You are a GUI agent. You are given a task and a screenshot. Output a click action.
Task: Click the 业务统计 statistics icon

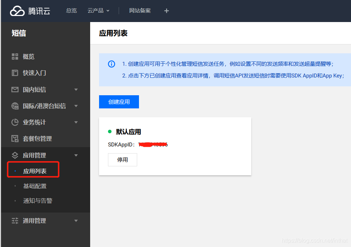coord(15,122)
